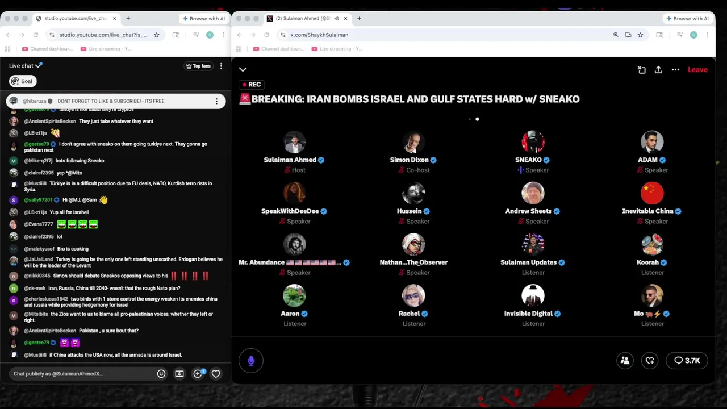Close the studio.youtube.com tab

click(x=114, y=19)
